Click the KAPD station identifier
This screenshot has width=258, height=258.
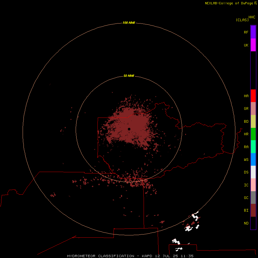(x=147, y=256)
